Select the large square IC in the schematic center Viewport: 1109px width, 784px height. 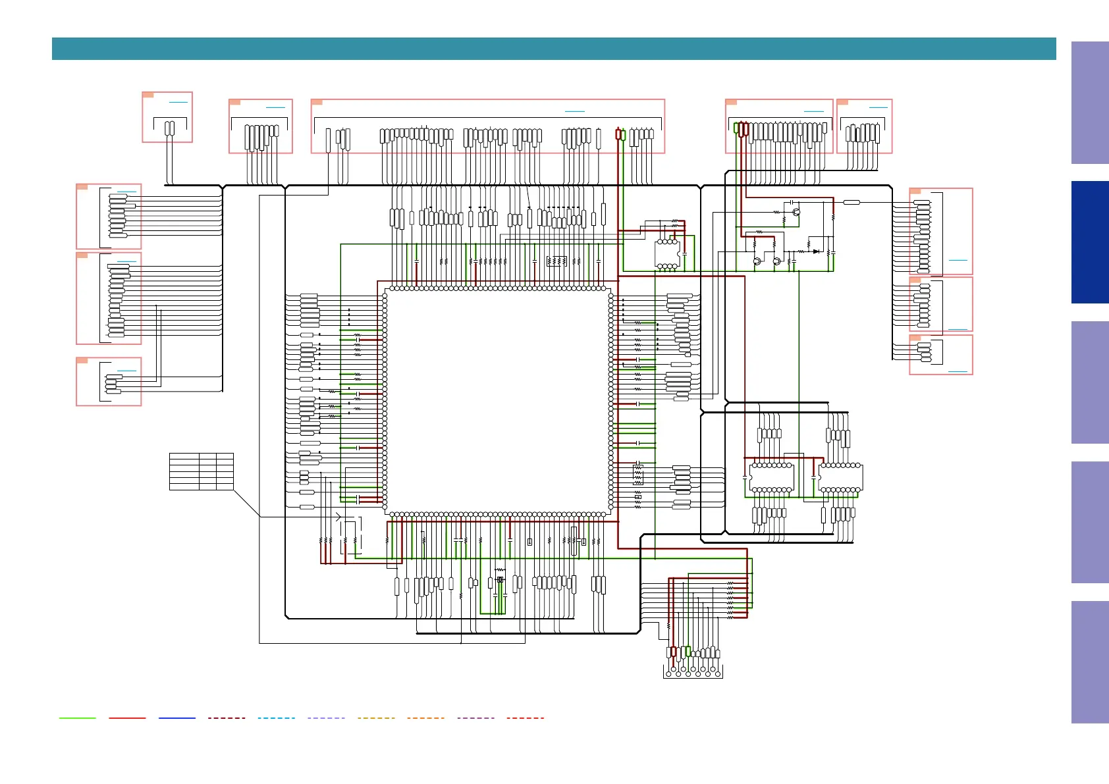click(498, 402)
